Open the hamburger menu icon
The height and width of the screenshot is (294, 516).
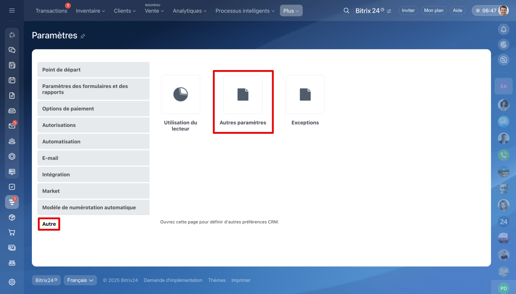point(12,10)
